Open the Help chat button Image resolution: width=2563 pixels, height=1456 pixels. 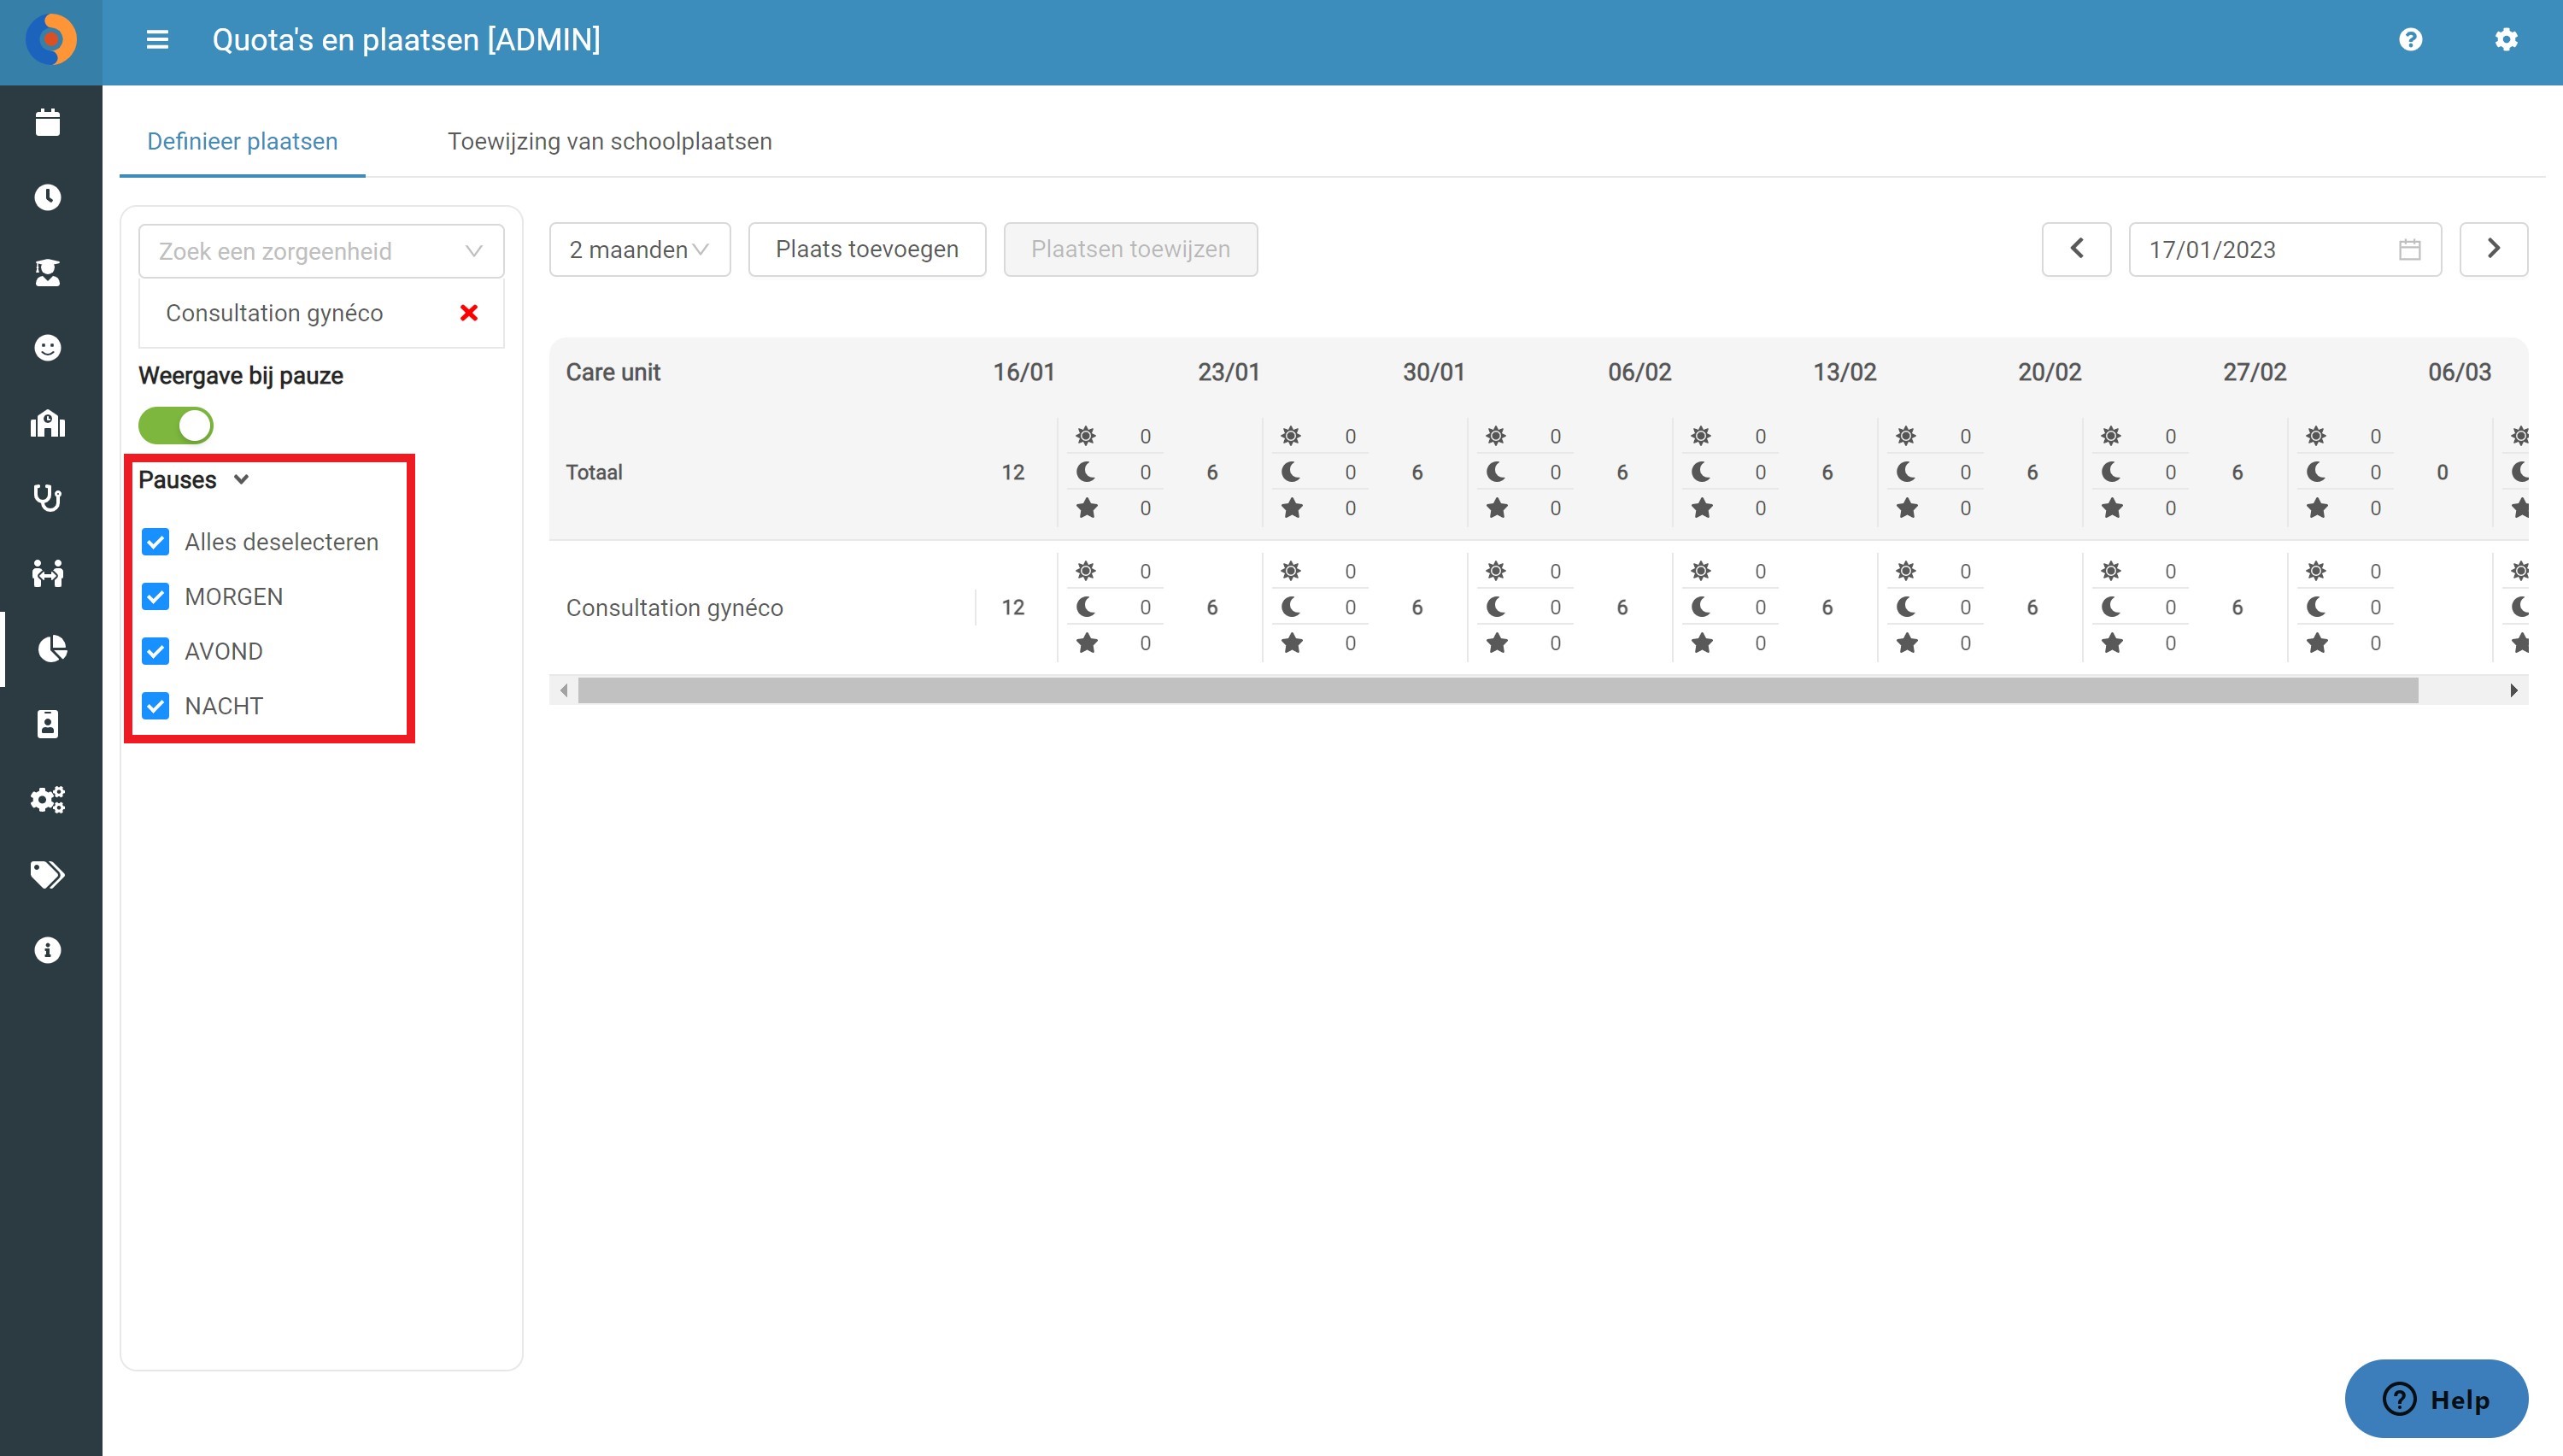click(2436, 1399)
